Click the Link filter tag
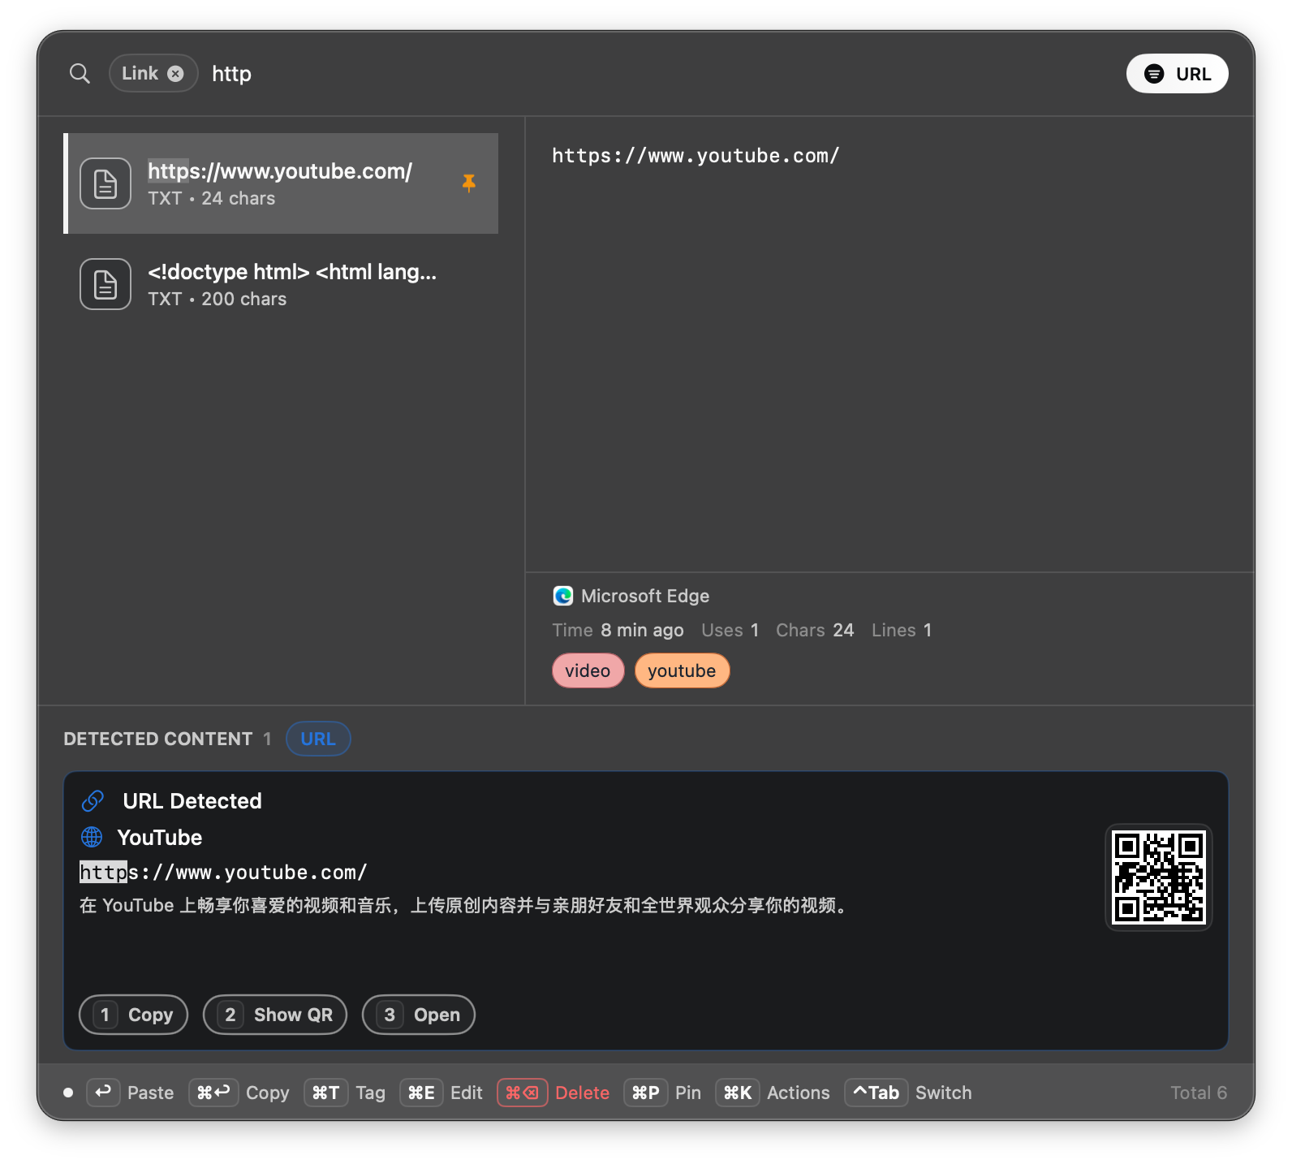The width and height of the screenshot is (1292, 1164). point(153,73)
